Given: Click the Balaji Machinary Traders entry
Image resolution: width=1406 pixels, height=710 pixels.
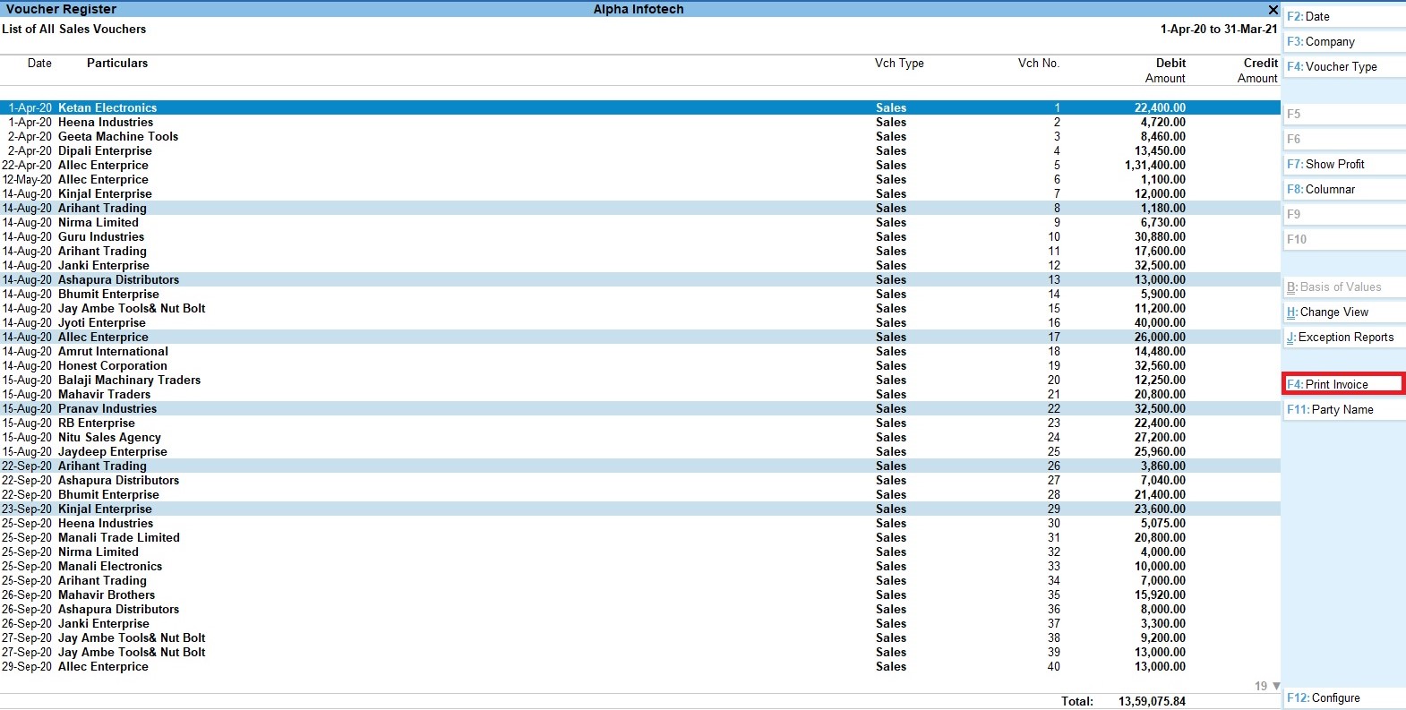Looking at the screenshot, I should (x=129, y=381).
